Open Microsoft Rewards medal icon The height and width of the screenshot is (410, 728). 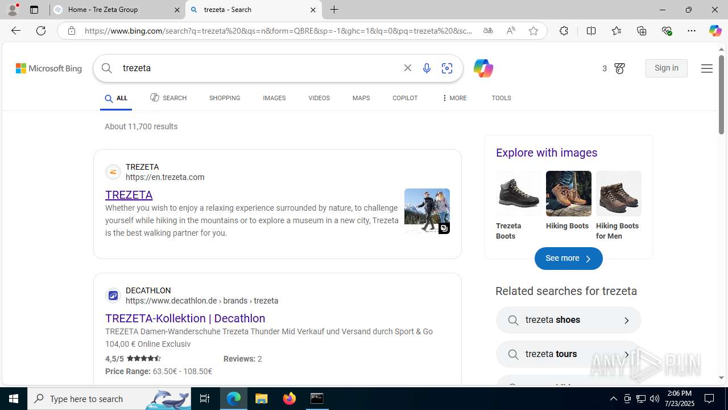tap(619, 68)
